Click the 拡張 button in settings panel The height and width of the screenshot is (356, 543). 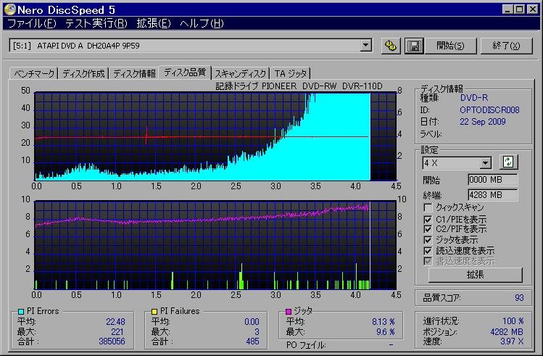[x=475, y=275]
